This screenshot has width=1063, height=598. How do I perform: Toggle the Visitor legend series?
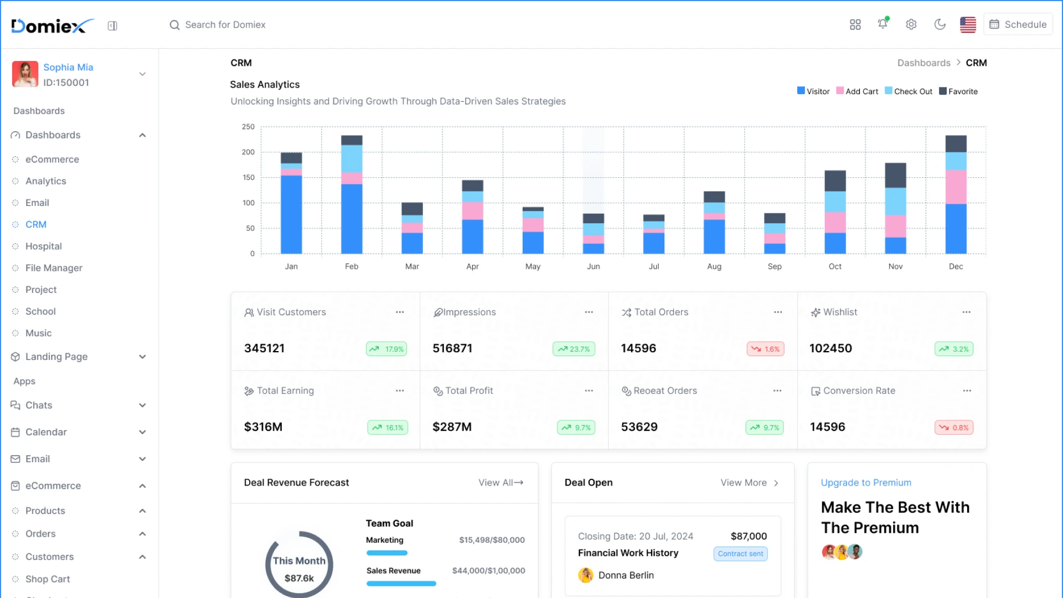click(813, 91)
